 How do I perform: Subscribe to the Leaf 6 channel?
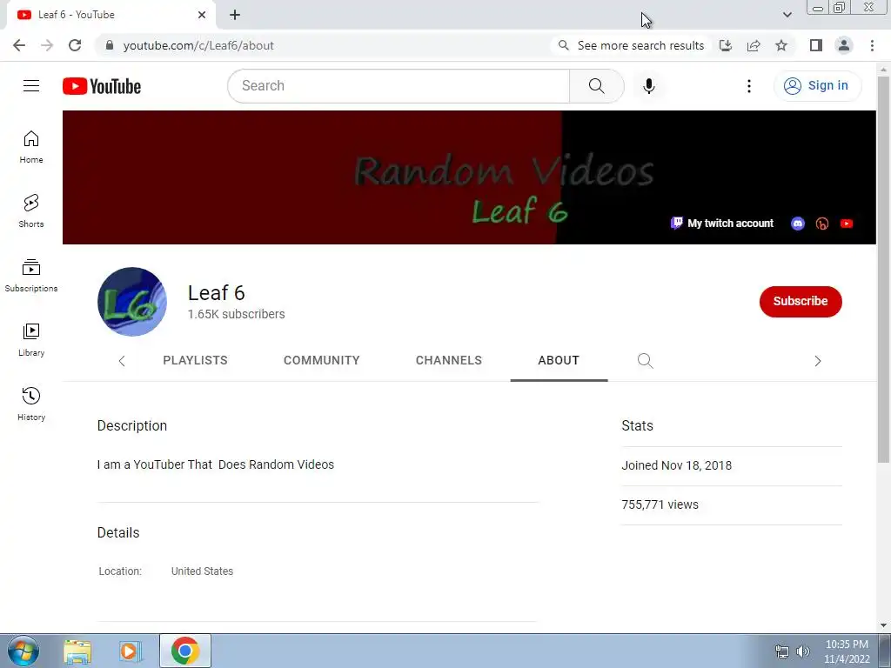click(x=801, y=301)
